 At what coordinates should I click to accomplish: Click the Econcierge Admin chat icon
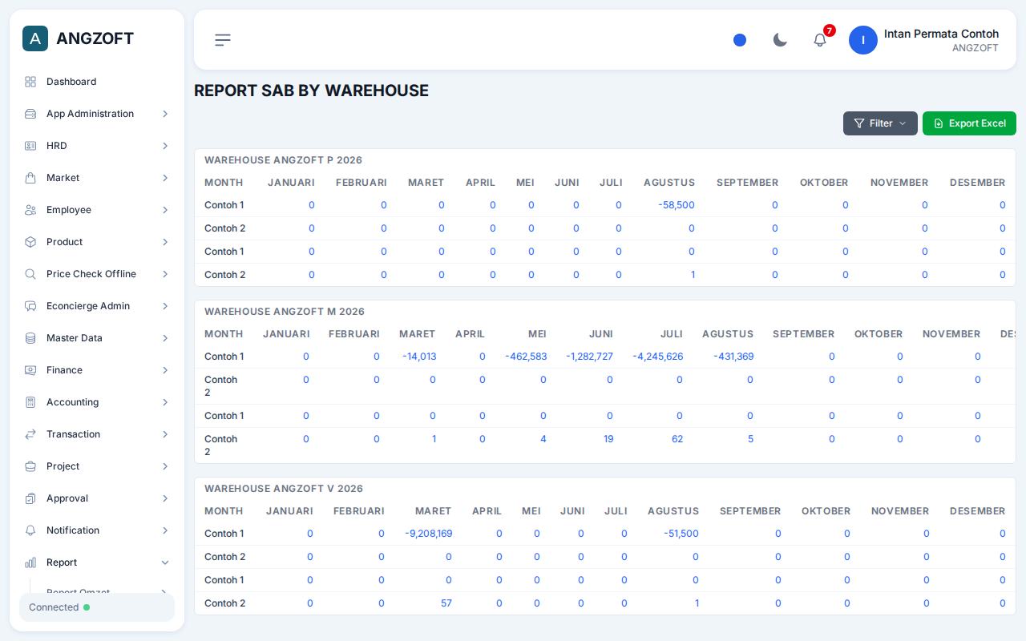(30, 306)
